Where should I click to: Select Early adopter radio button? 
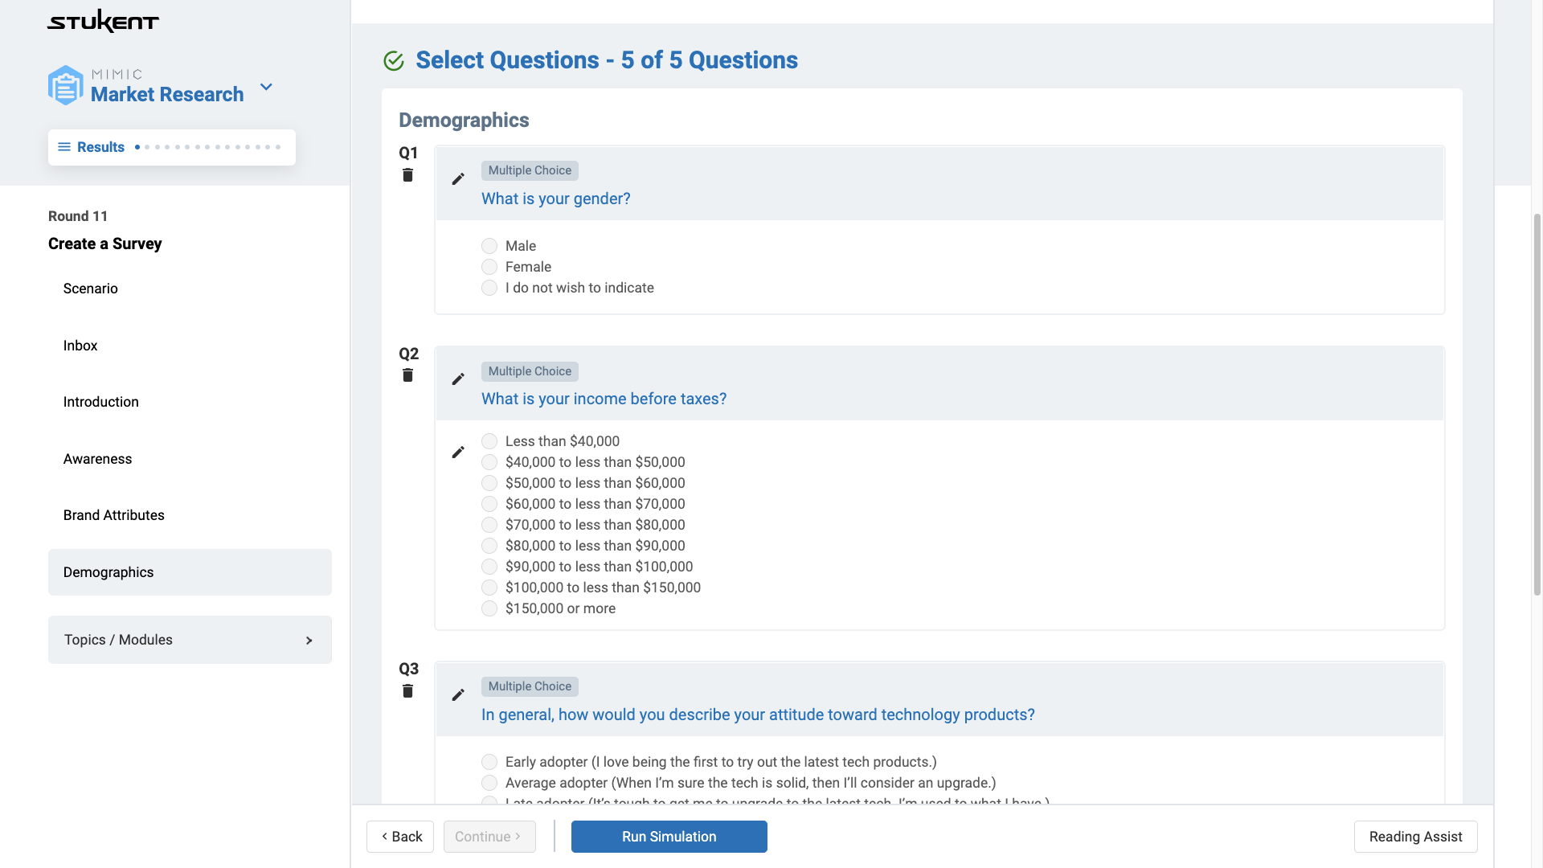point(489,761)
